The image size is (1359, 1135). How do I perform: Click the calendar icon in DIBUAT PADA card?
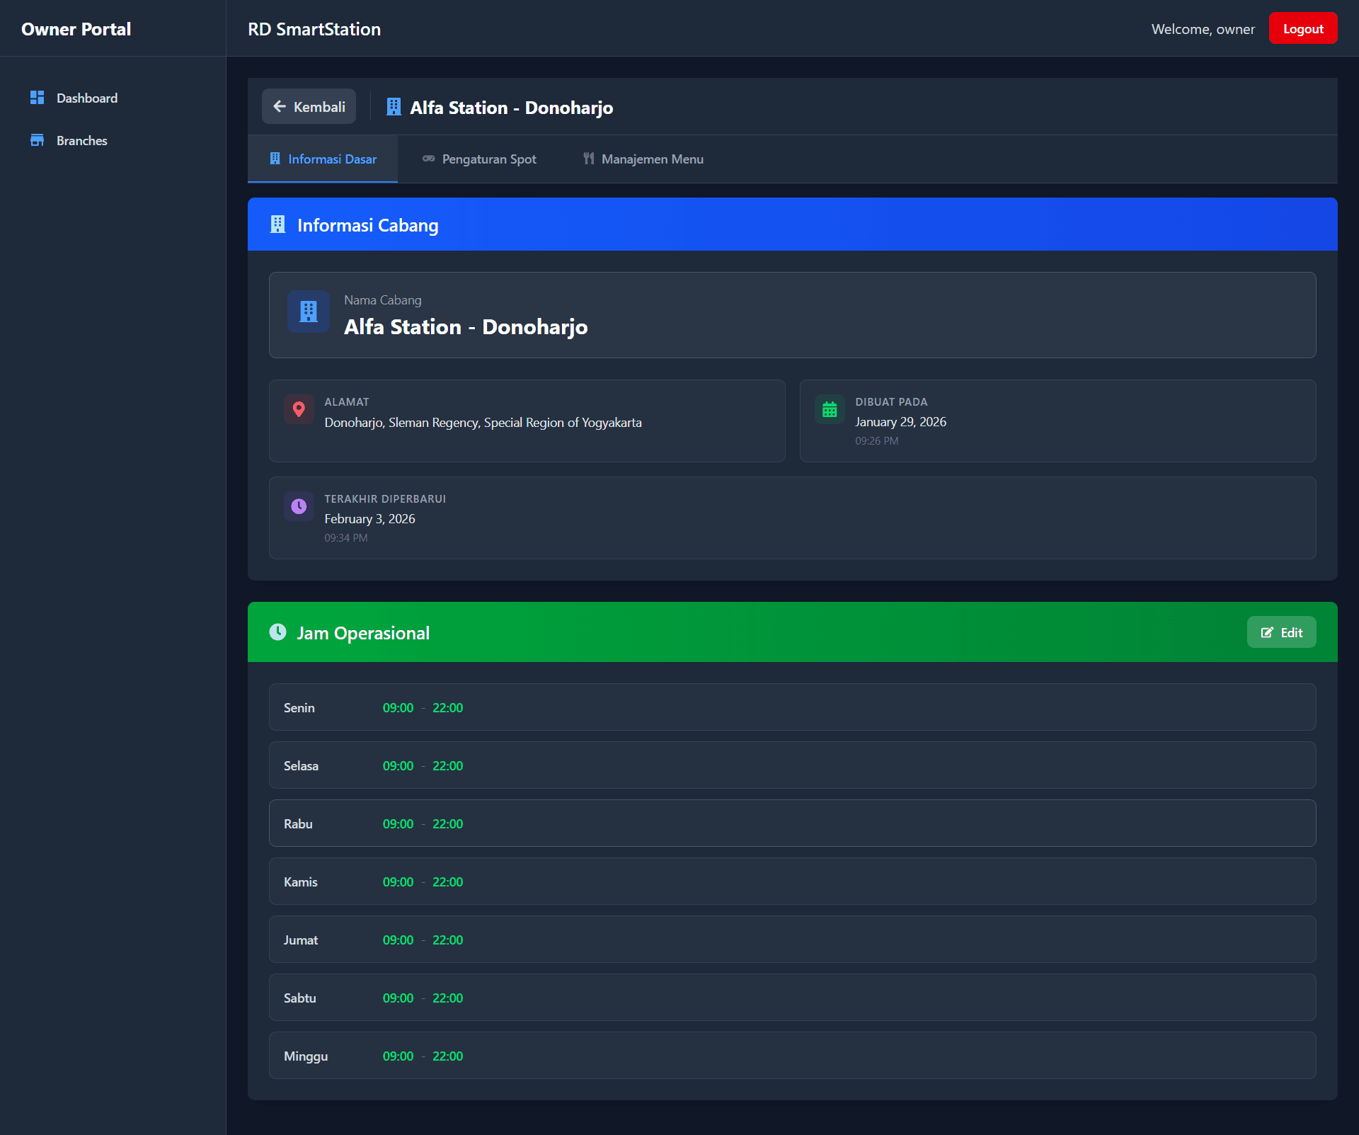pos(830,409)
